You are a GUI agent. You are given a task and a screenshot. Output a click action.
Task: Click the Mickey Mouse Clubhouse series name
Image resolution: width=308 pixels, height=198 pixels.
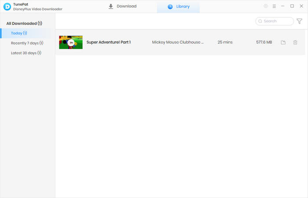click(x=178, y=42)
